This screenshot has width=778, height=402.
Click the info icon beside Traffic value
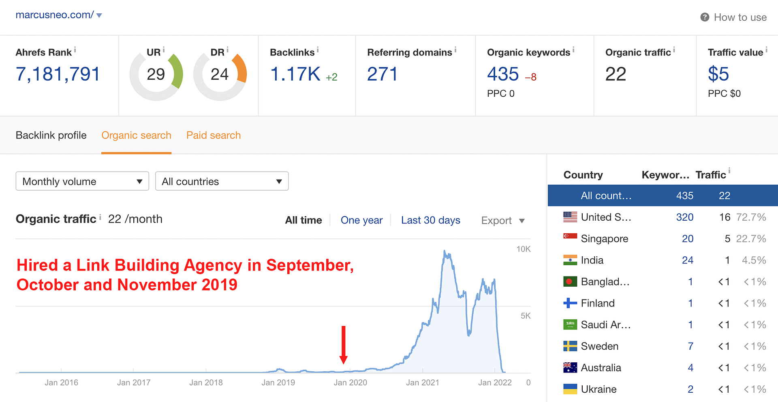(x=766, y=50)
